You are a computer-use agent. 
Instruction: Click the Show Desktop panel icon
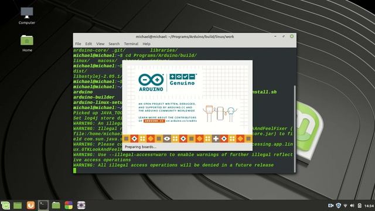coord(18,205)
